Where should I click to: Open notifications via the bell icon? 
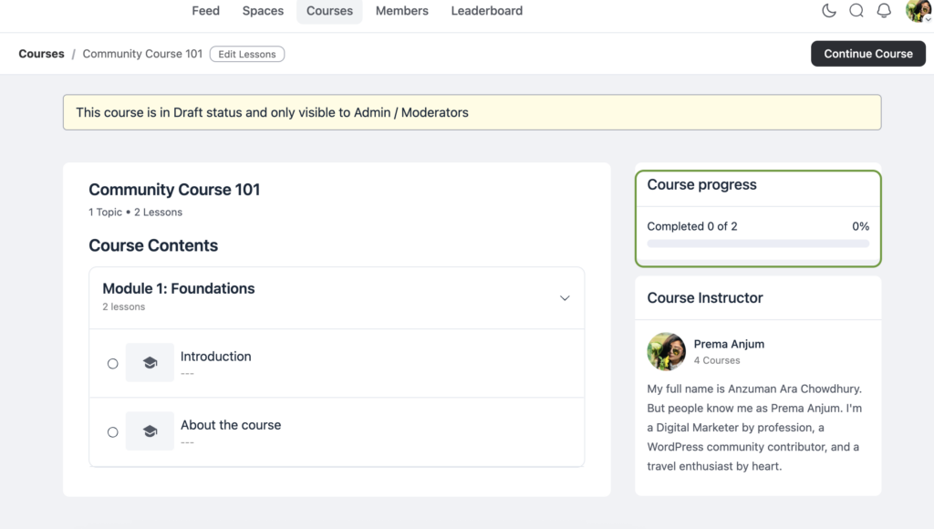[x=883, y=11]
